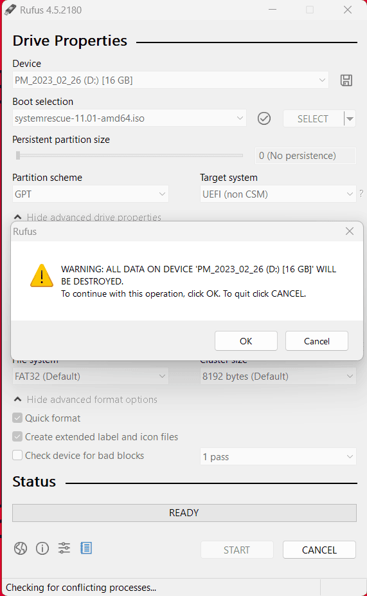Show the log notepad icon

tap(86, 548)
